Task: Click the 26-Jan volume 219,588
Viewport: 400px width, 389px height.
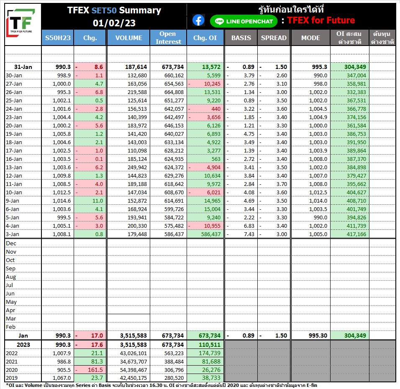Action: pos(137,92)
